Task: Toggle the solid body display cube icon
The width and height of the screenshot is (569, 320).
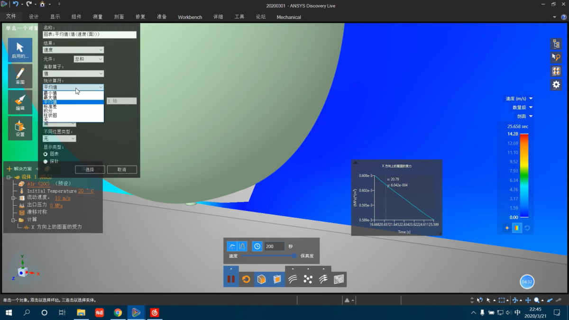Action: 261,279
